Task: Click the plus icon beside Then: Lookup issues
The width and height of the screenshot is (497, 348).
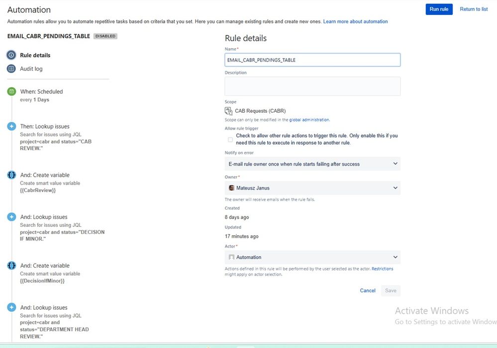Action: click(12, 126)
